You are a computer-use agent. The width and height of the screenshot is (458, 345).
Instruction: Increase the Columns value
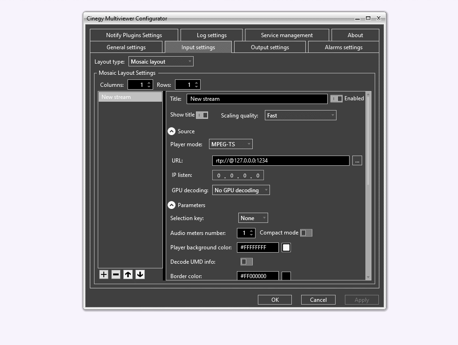[x=149, y=83]
